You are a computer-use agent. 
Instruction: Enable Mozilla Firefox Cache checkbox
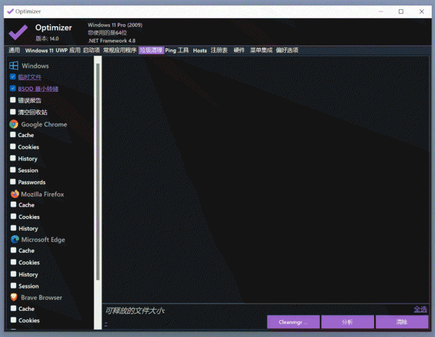13,205
